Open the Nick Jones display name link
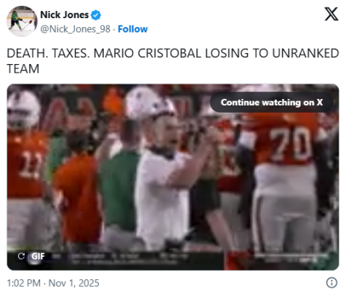The width and height of the screenshot is (346, 291). 65,15
